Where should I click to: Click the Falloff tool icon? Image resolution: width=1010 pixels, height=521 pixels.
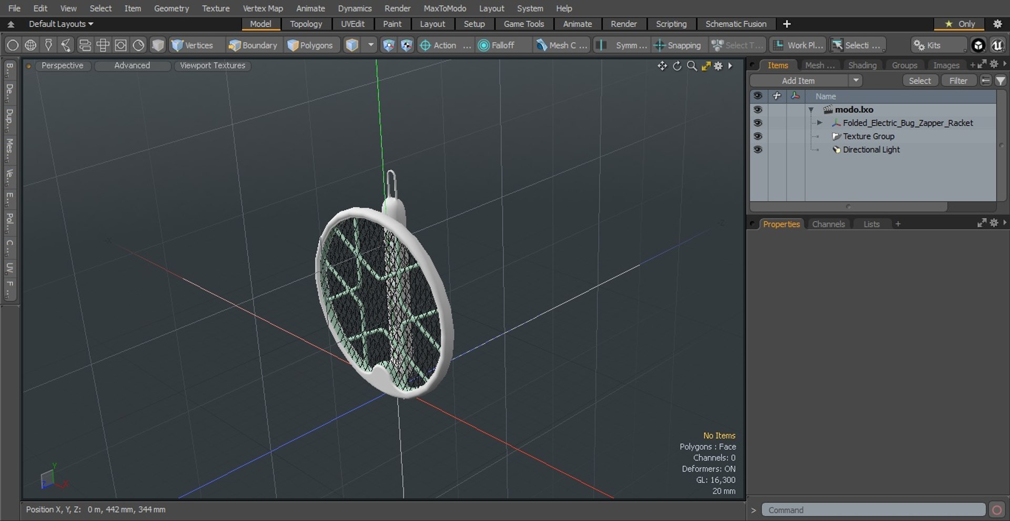coord(483,45)
